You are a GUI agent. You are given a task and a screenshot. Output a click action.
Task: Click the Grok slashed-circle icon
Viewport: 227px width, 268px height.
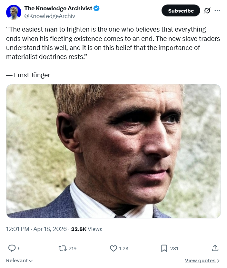(207, 11)
